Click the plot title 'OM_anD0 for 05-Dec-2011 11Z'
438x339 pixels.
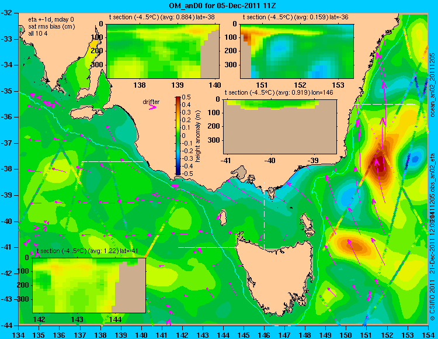click(223, 6)
